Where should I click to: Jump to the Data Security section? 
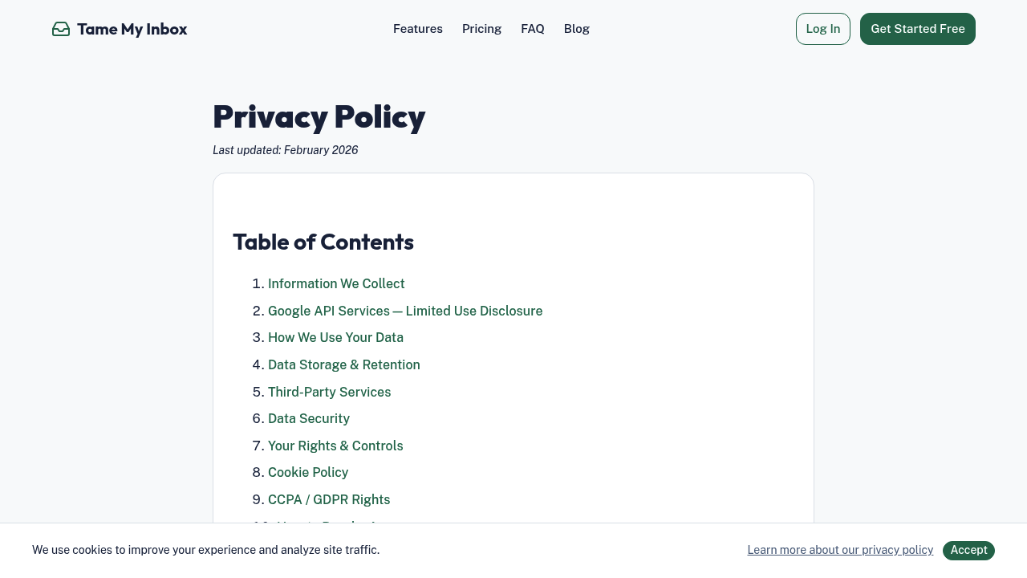pos(308,418)
